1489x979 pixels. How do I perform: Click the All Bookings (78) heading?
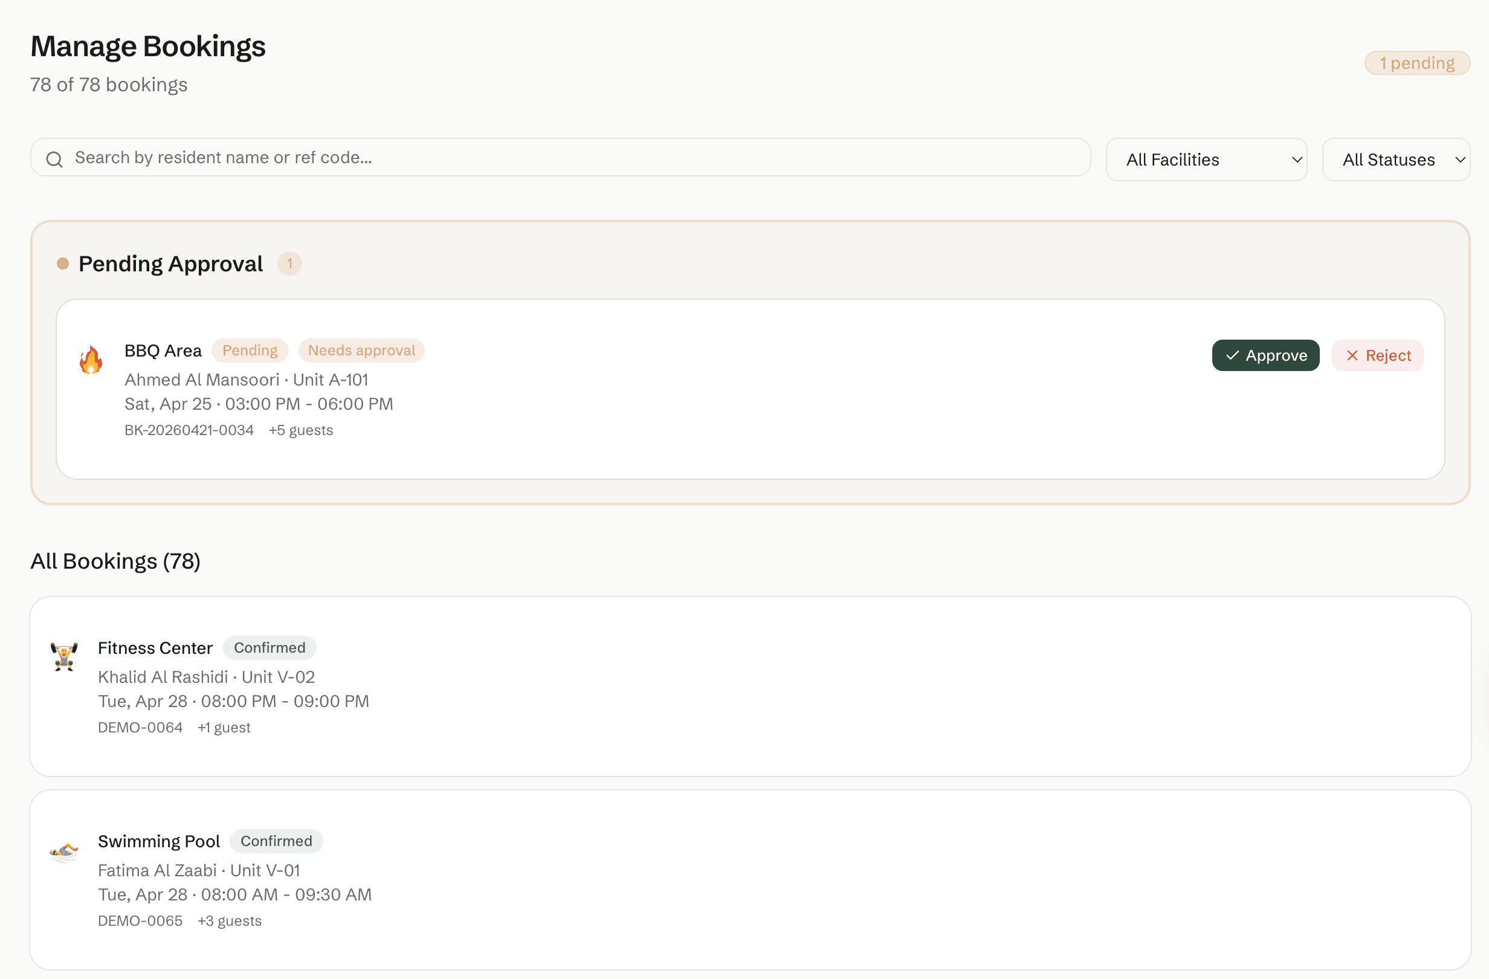tap(116, 561)
